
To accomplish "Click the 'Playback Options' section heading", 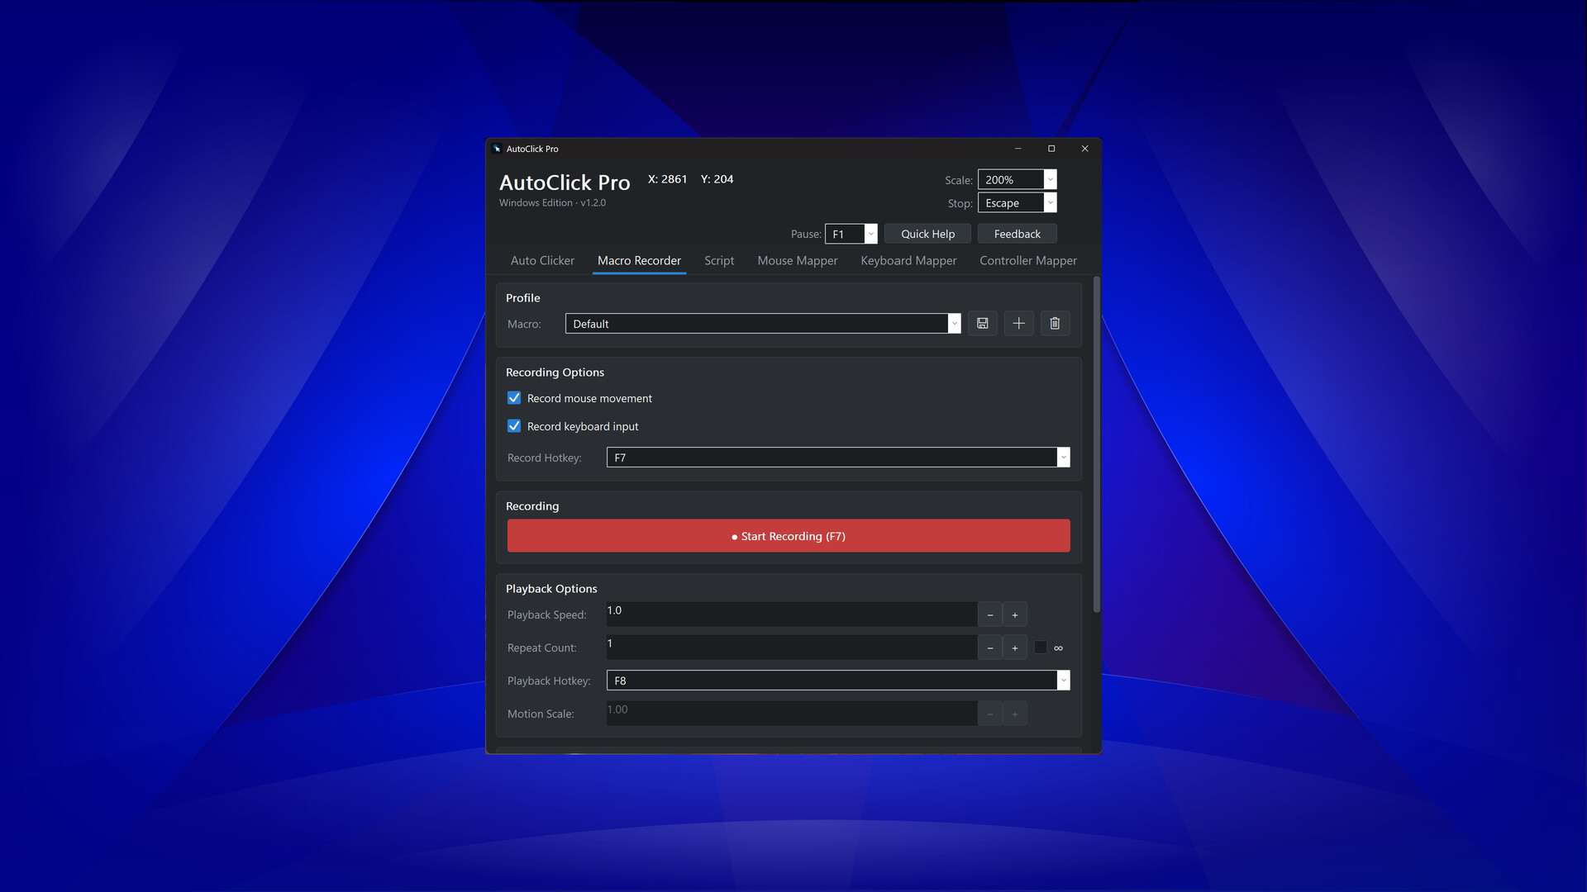I will coord(551,589).
